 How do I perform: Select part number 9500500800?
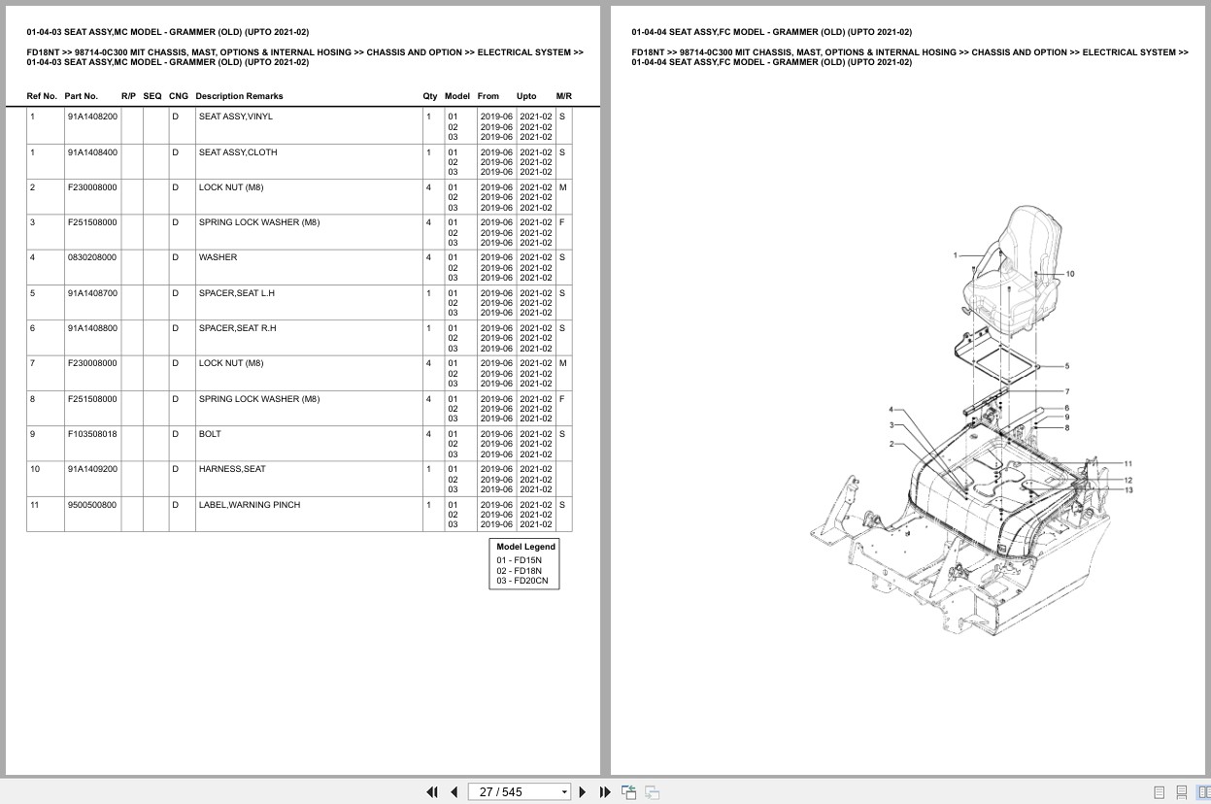[92, 505]
